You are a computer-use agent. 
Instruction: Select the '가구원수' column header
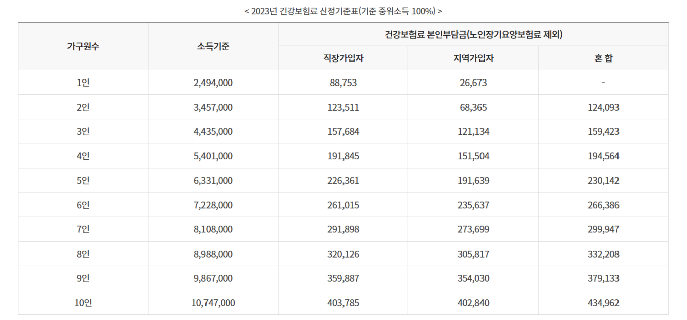click(83, 46)
